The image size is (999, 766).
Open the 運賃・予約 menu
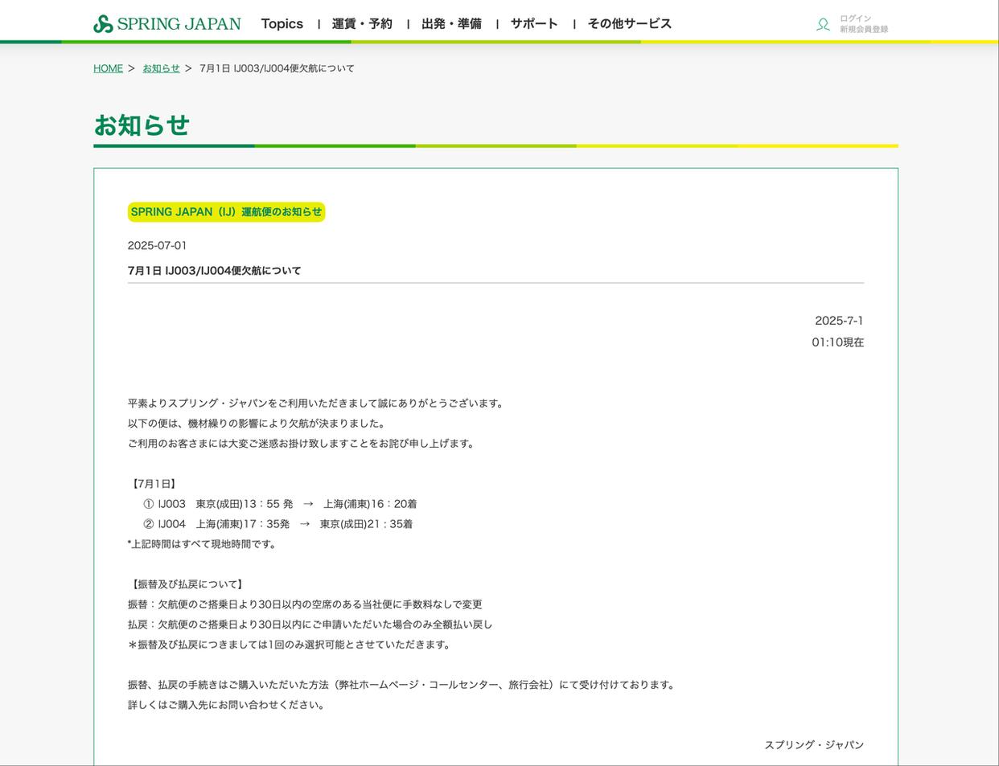point(362,24)
